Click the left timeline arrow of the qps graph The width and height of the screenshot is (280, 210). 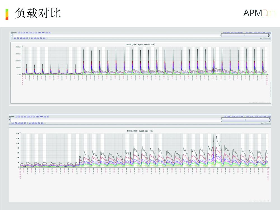click(x=10, y=120)
